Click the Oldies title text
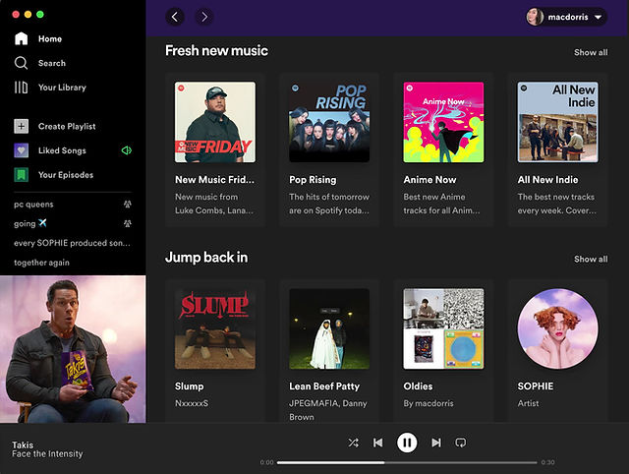This screenshot has width=629, height=474. click(x=418, y=386)
